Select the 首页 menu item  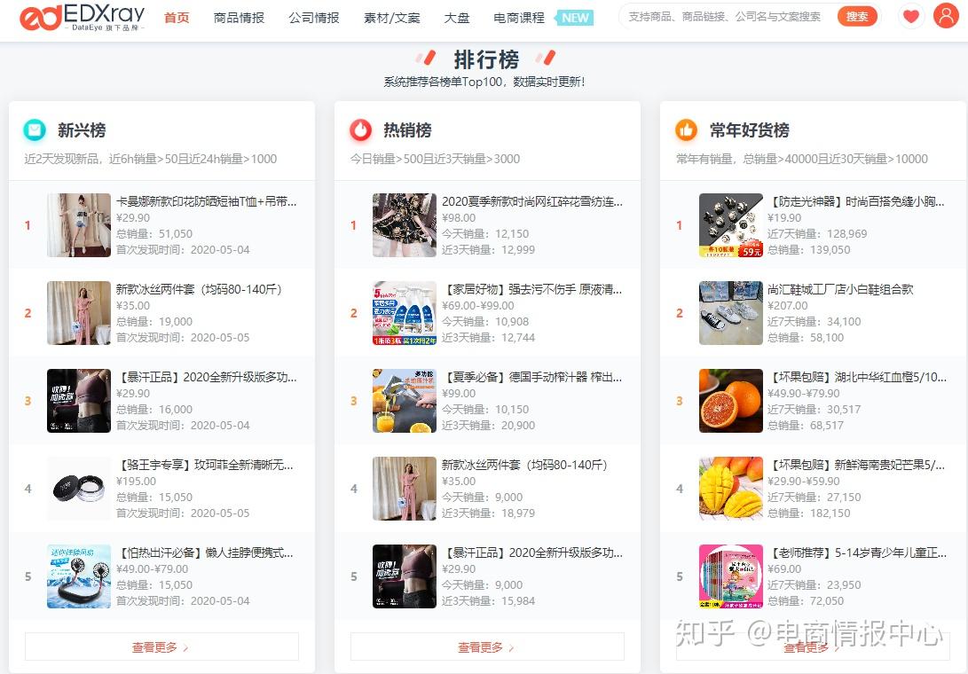175,16
